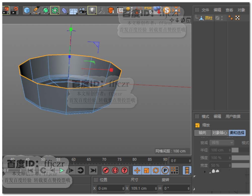Viewport: 252px width, 196px height.
Task: Click the blue spheres with red arrow icon
Action: [157, 10]
